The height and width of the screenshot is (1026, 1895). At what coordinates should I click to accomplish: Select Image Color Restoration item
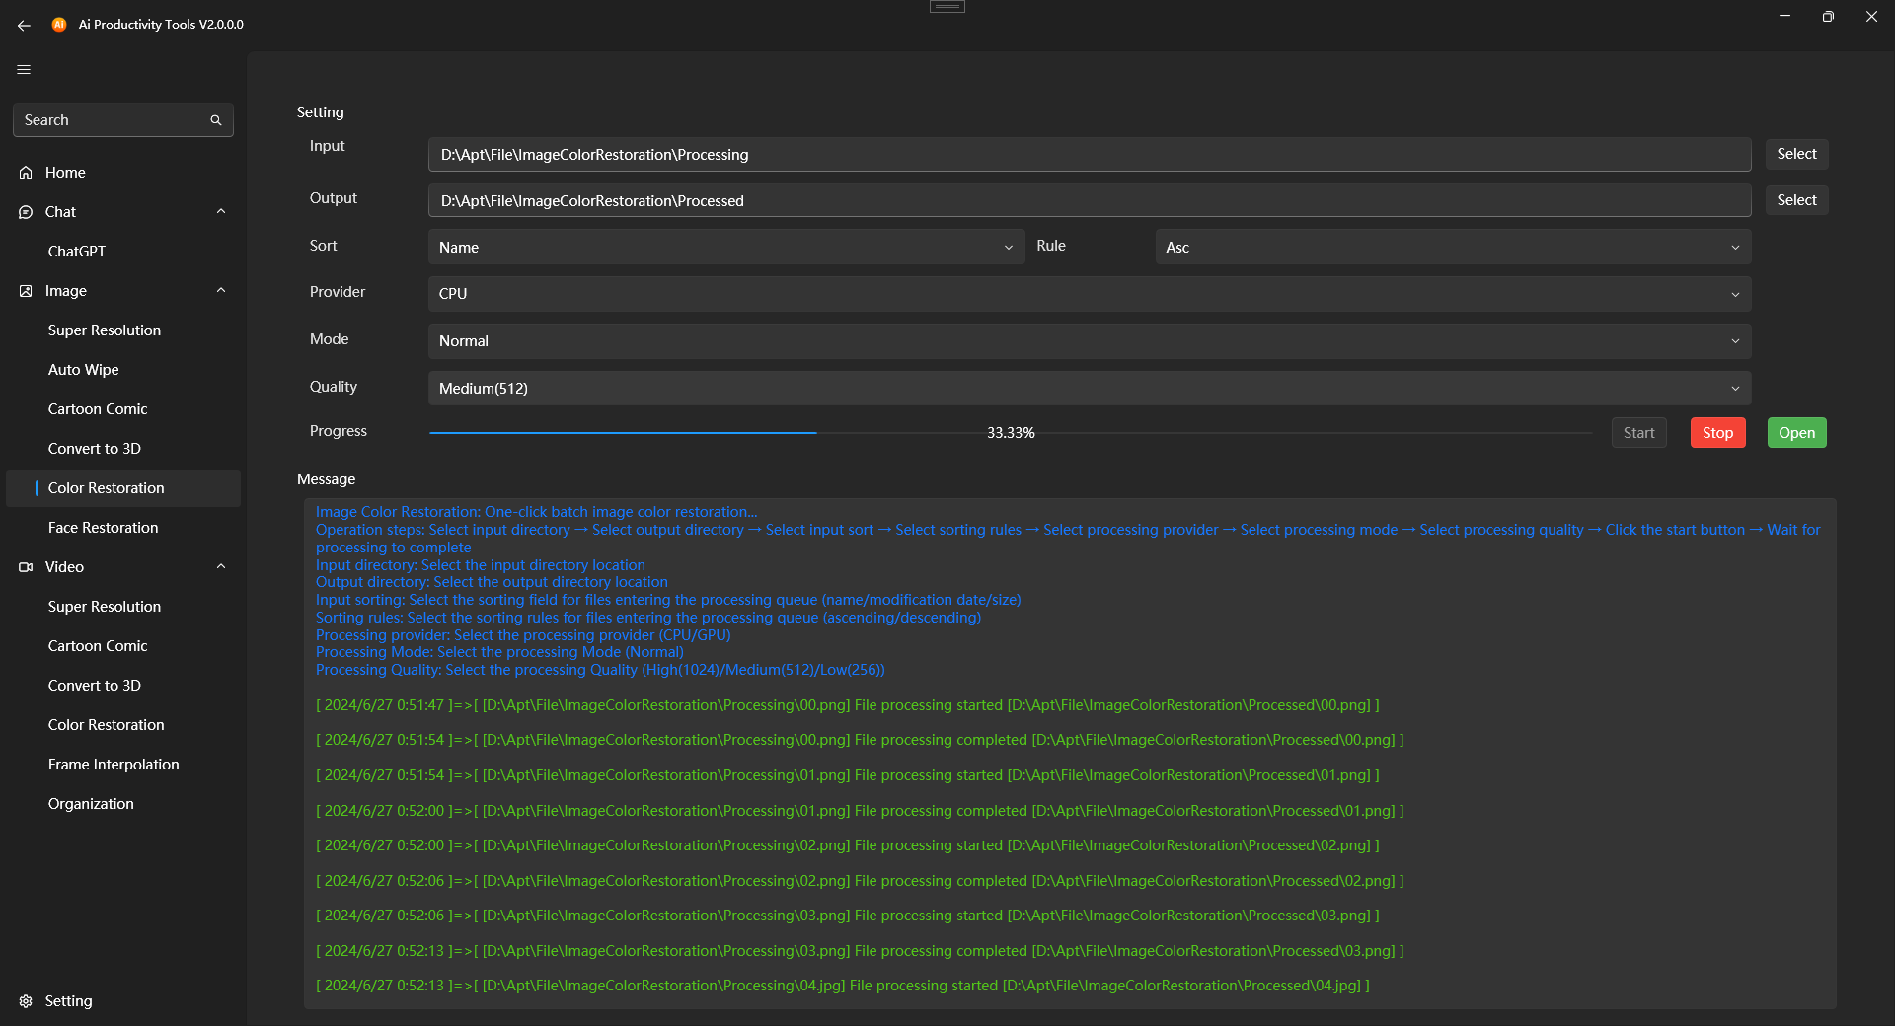(x=123, y=488)
